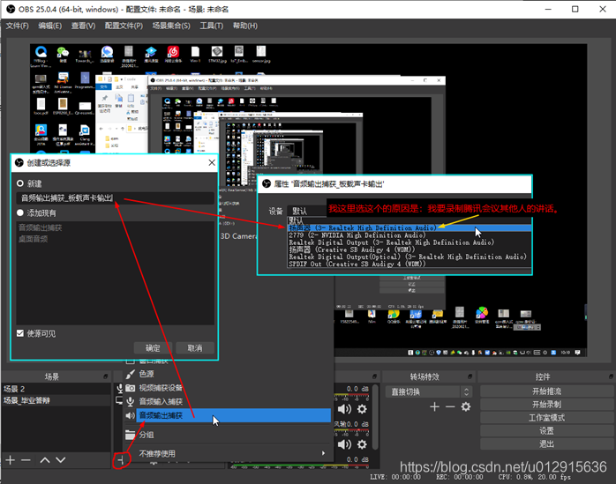616x484 pixels.
Task: Move scene down with arrow icon
Action: point(61,460)
